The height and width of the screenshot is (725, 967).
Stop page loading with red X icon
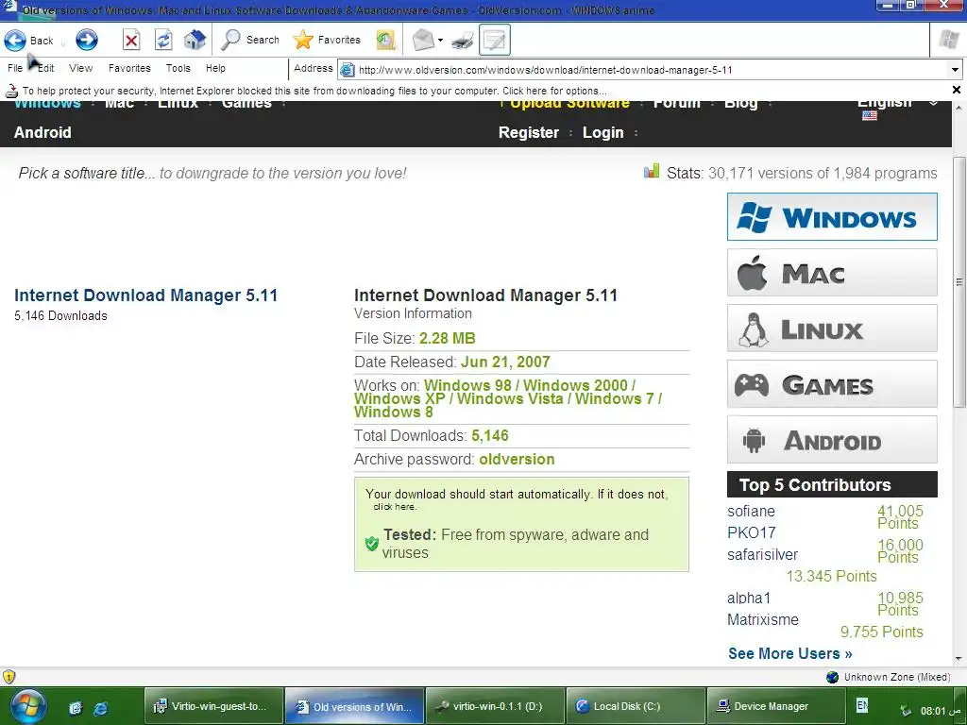pyautogui.click(x=130, y=41)
